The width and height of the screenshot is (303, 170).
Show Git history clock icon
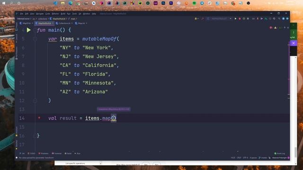click(x=270, y=19)
